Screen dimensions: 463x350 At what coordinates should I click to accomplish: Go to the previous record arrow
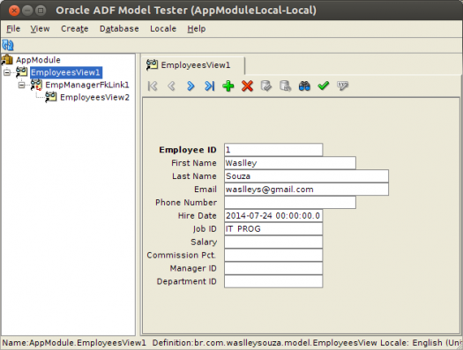pos(172,86)
